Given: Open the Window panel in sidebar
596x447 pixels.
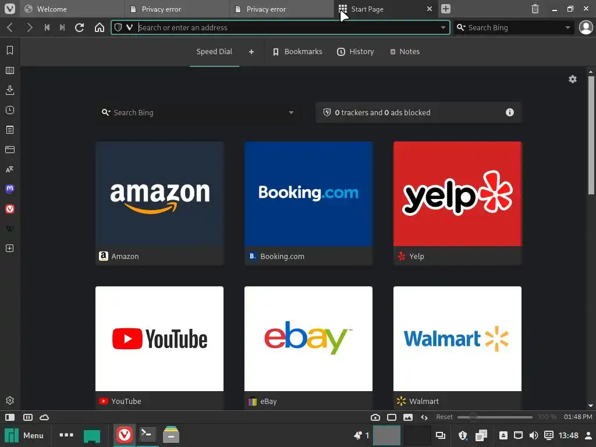Looking at the screenshot, I should [x=10, y=150].
